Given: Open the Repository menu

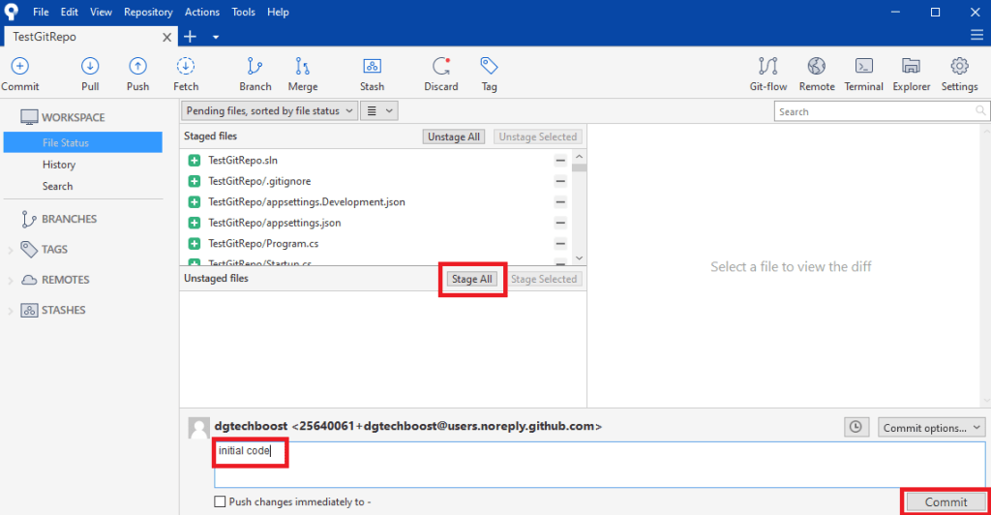Looking at the screenshot, I should point(148,13).
